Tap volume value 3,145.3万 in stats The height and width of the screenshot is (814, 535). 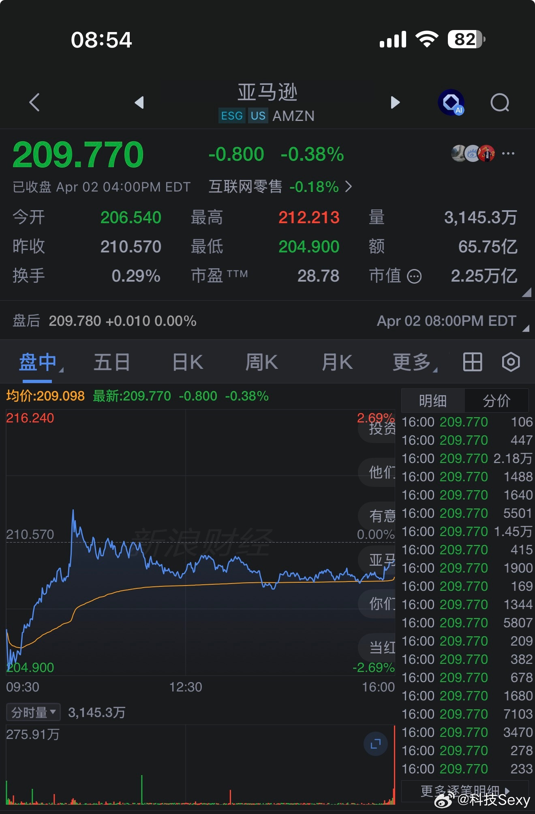[x=481, y=217]
